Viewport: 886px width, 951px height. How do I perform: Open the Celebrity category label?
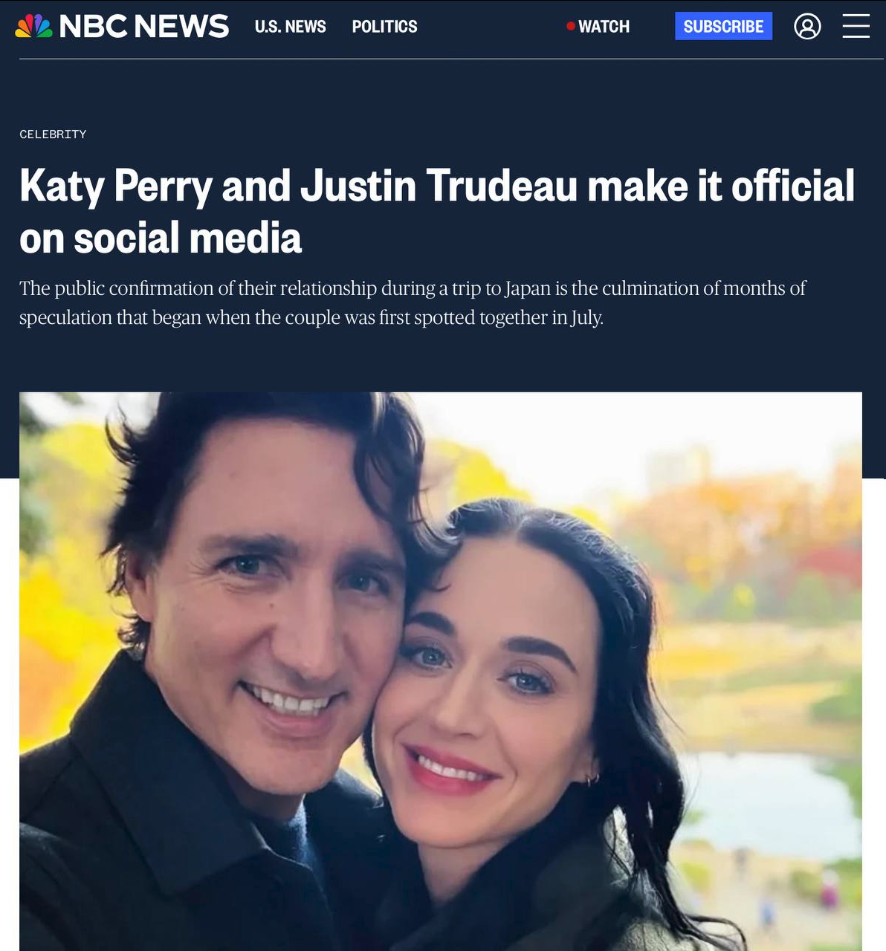(53, 134)
